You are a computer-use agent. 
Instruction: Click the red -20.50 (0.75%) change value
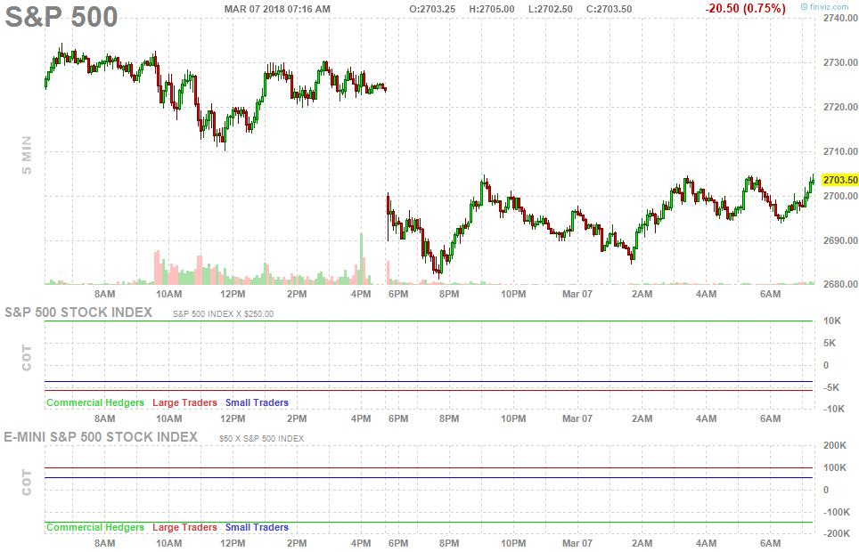coord(744,8)
